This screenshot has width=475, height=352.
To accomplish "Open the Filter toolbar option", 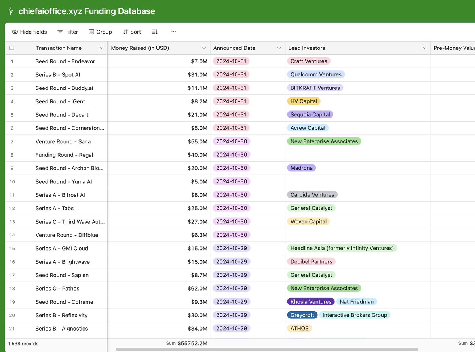I will [68, 32].
